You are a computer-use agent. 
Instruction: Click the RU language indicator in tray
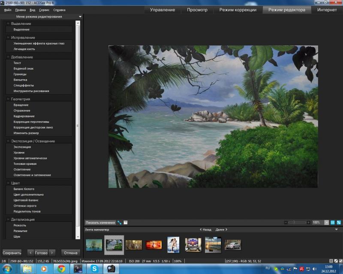(268, 268)
